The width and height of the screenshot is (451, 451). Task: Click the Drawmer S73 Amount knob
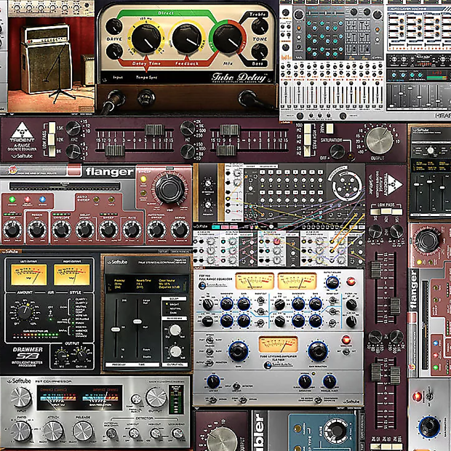coord(25,313)
